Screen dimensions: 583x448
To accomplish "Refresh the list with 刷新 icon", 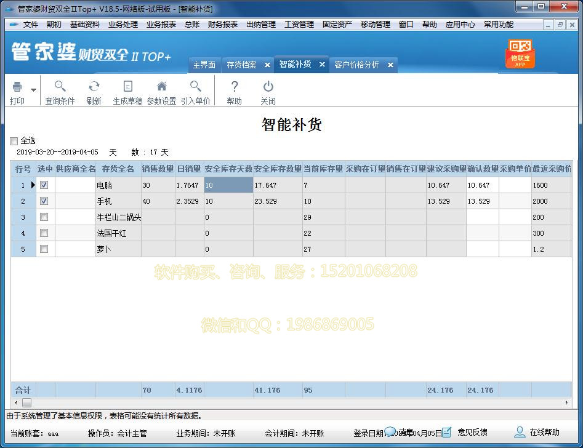I will [94, 91].
